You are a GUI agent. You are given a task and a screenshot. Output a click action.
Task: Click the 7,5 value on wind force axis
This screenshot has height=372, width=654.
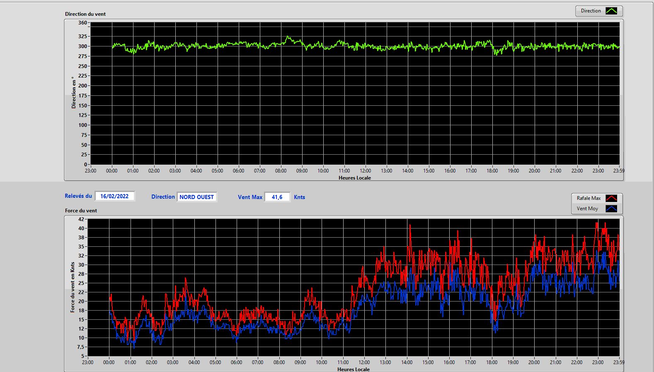point(80,347)
